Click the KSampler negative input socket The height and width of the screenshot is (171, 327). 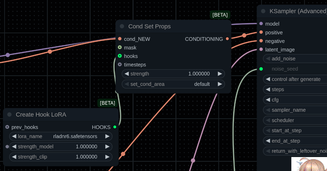261,41
